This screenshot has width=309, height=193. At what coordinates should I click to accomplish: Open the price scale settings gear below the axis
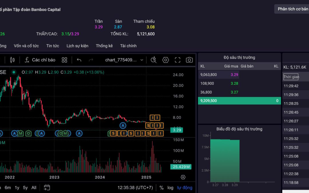(183, 177)
